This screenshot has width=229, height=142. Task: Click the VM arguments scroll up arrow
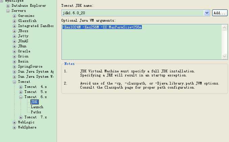point(225,27)
